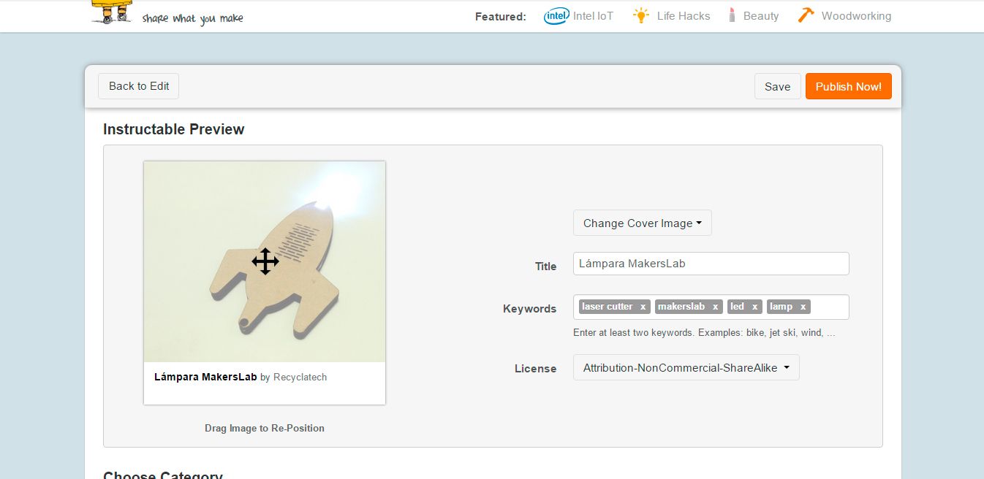Remove the 'lamp' keyword tag

803,307
